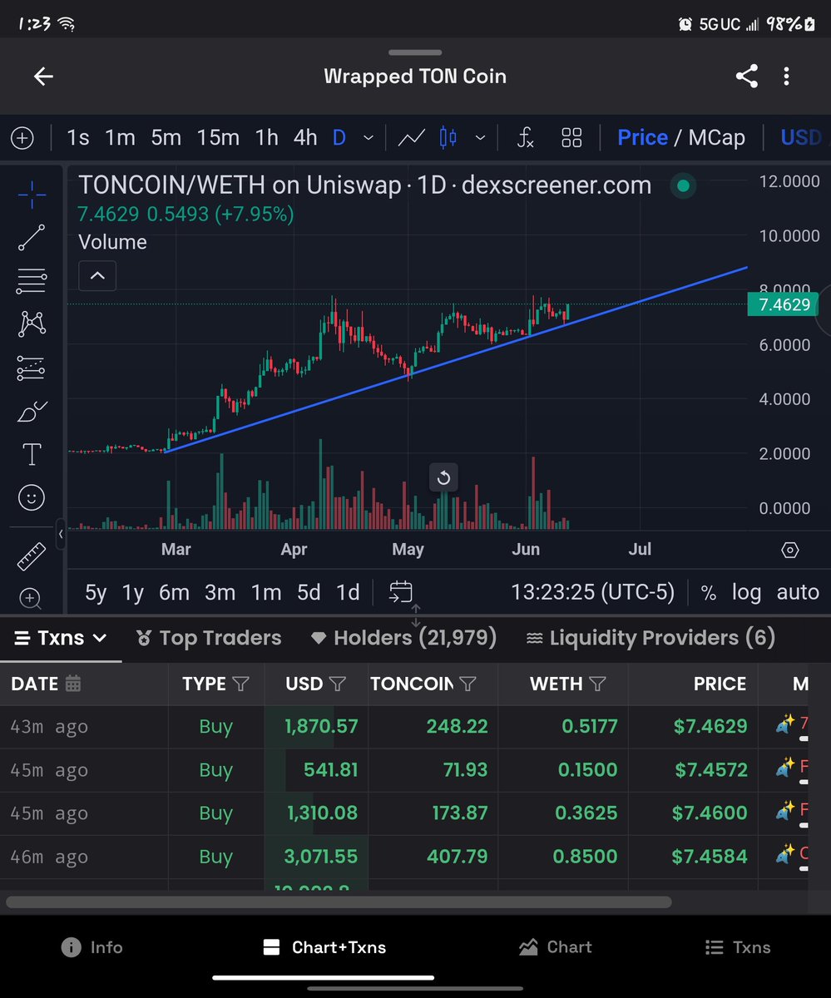Select the ruler measure tool
The width and height of the screenshot is (831, 998).
pyautogui.click(x=32, y=556)
